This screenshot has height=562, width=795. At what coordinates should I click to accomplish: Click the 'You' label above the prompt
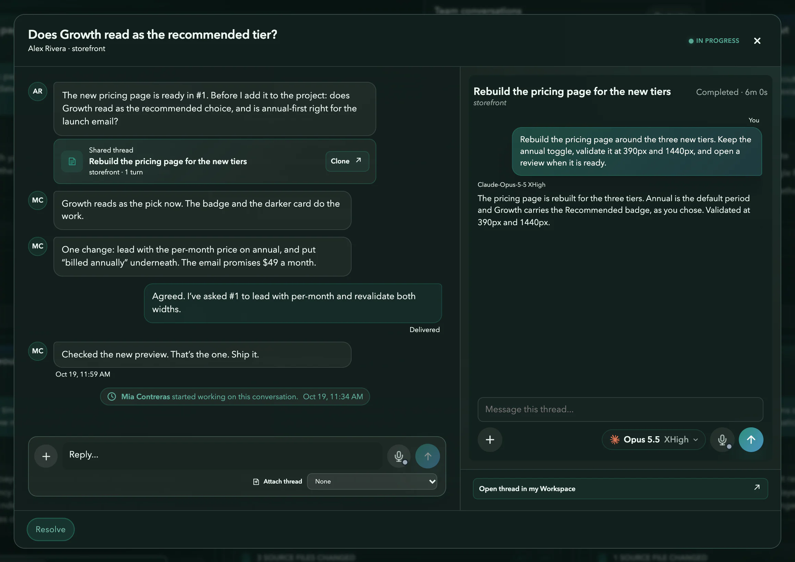754,120
